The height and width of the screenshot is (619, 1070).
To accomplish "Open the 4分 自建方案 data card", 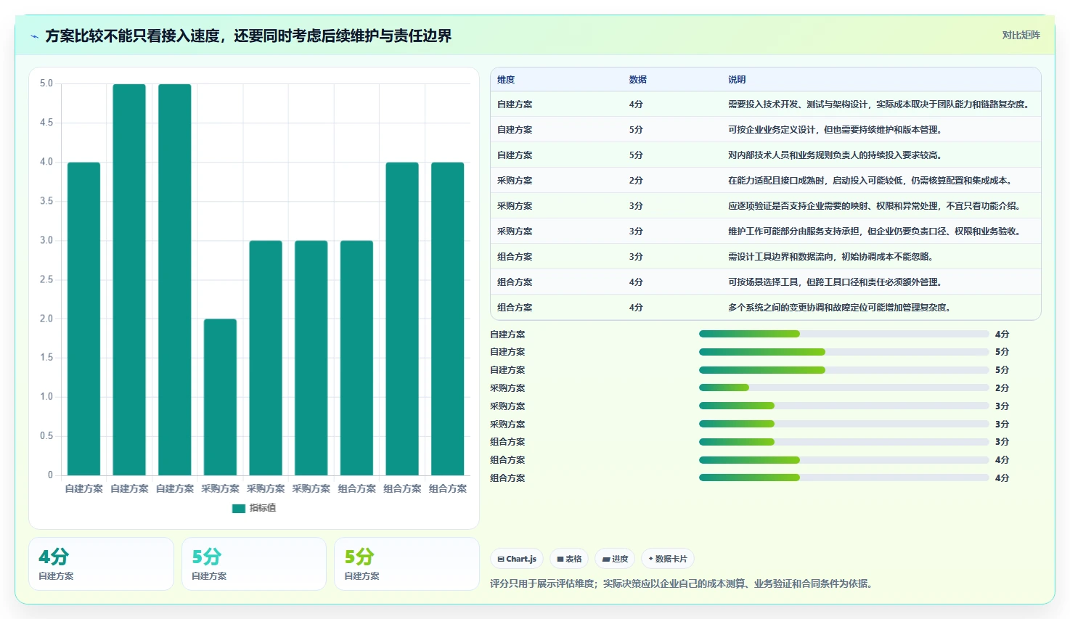I will click(x=101, y=564).
